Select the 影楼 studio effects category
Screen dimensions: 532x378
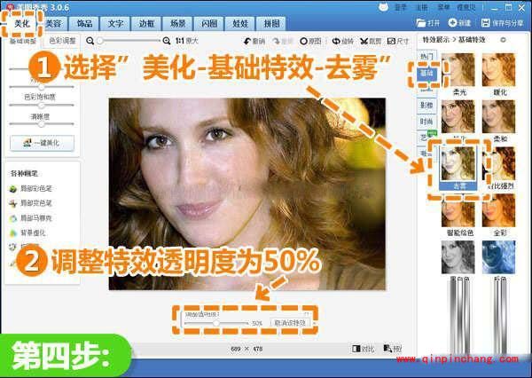point(426,106)
